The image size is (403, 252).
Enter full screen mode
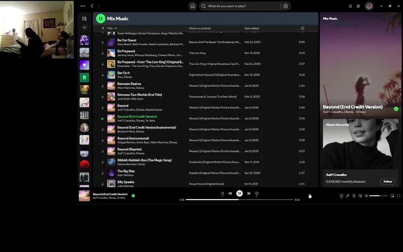click(x=398, y=196)
